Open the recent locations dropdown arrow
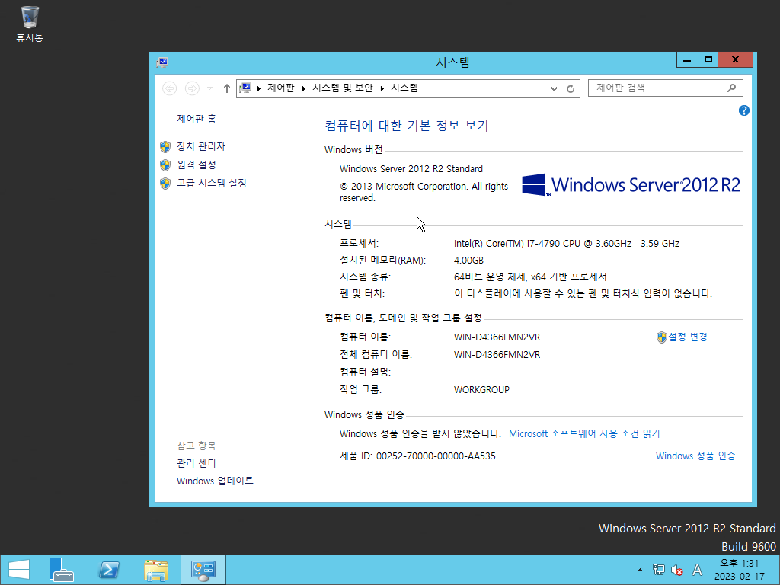This screenshot has width=780, height=585. (210, 88)
